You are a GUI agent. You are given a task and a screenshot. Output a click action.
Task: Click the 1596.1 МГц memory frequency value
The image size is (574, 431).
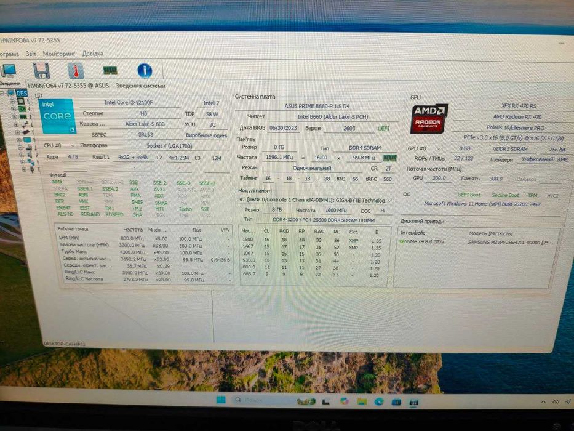click(279, 157)
